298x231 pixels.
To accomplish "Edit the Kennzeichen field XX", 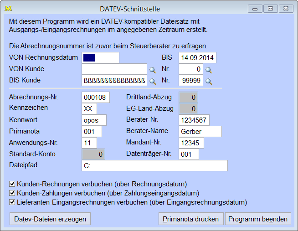I will (89, 108).
